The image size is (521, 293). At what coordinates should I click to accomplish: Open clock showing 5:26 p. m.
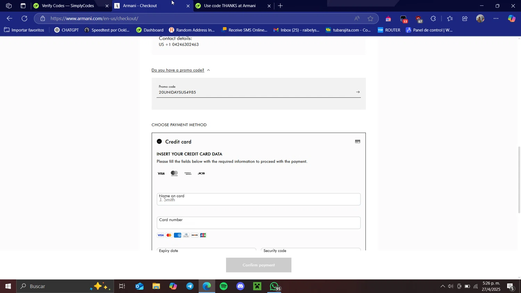(x=491, y=286)
